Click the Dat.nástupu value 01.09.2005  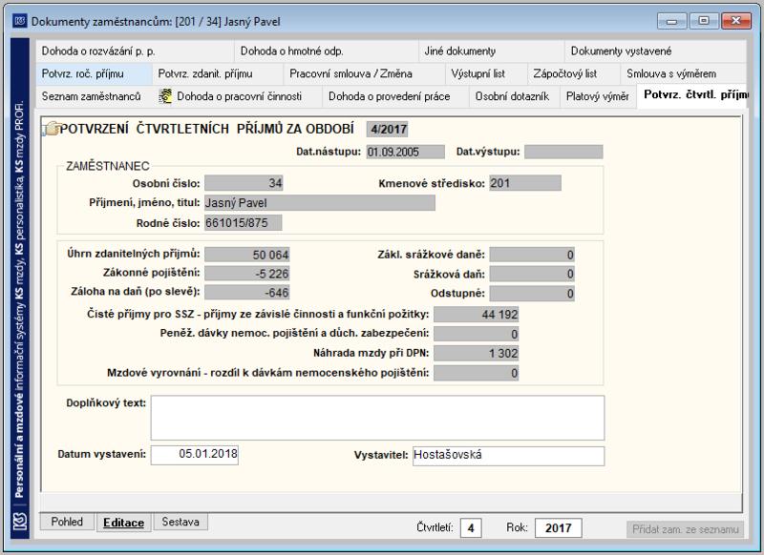405,152
